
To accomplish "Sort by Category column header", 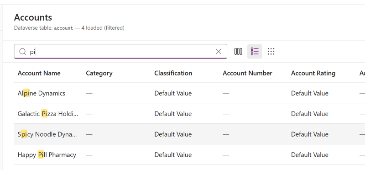I will coord(99,73).
